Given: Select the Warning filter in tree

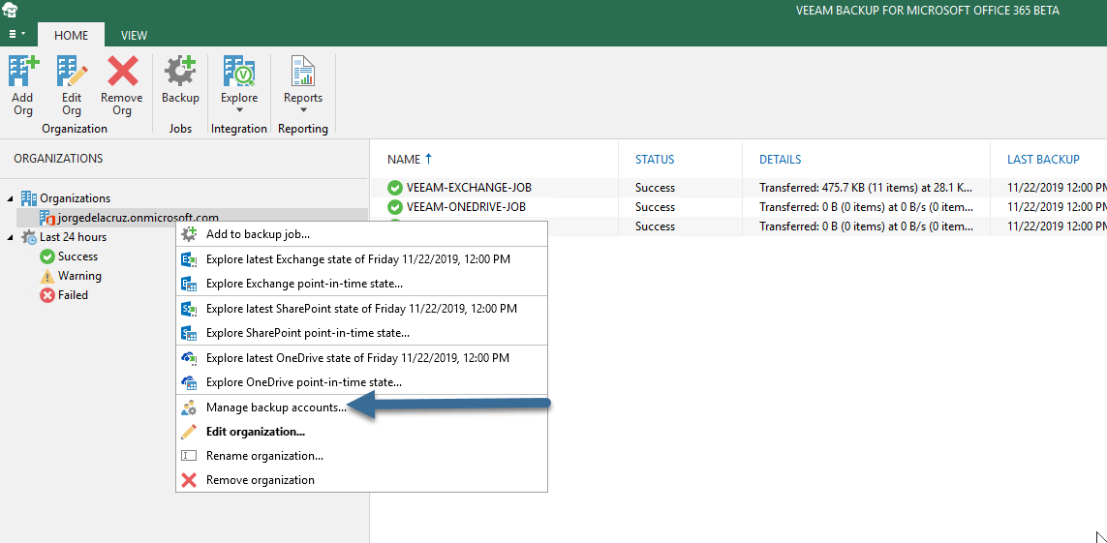Looking at the screenshot, I should click(79, 276).
